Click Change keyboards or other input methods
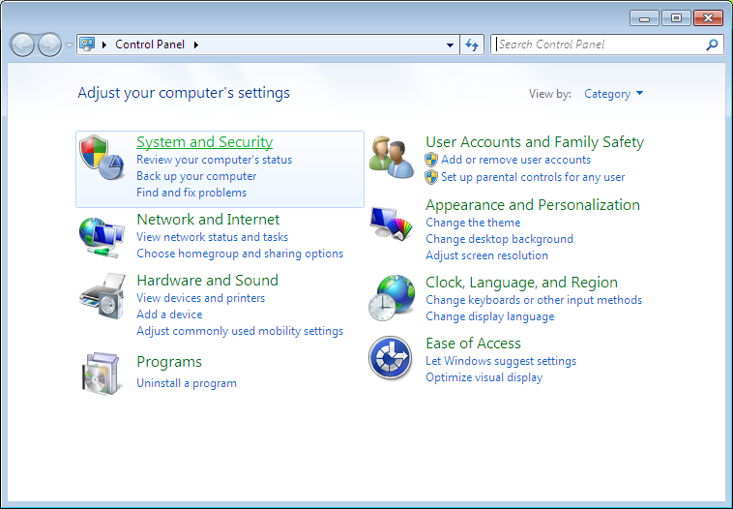 pos(534,300)
